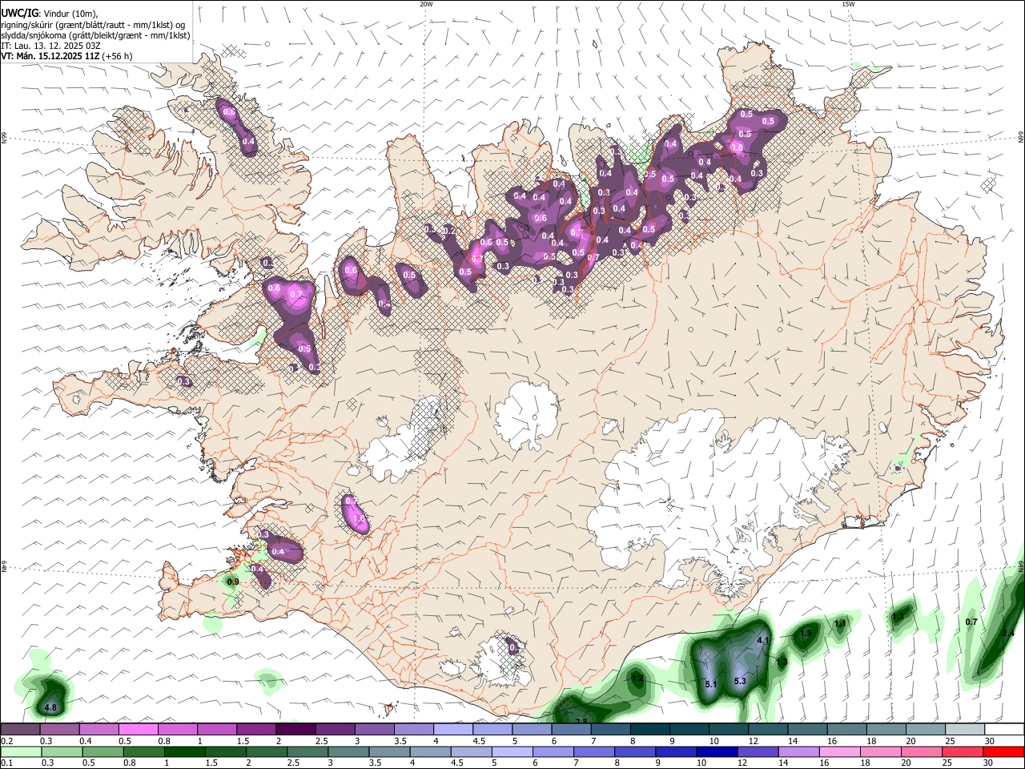Pick the bright pink swatch in upper legend row
Image resolution: width=1025 pixels, height=769 pixels.
[138, 730]
